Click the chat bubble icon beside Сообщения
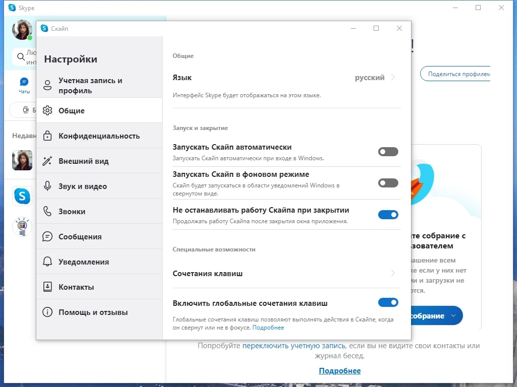The width and height of the screenshot is (517, 387). point(47,236)
